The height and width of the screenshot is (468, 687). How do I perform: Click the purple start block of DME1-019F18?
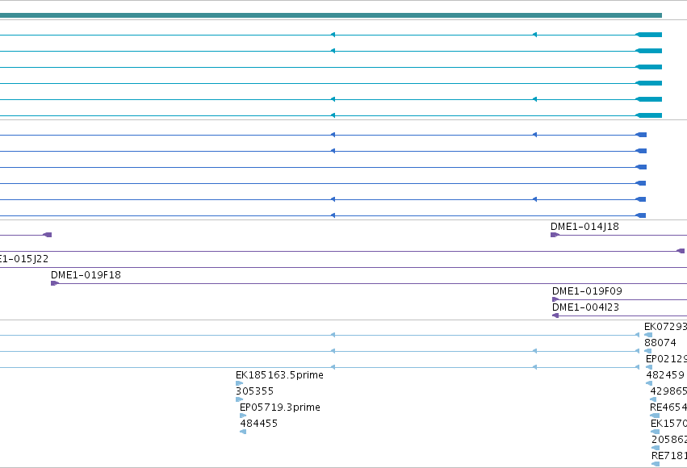55,283
